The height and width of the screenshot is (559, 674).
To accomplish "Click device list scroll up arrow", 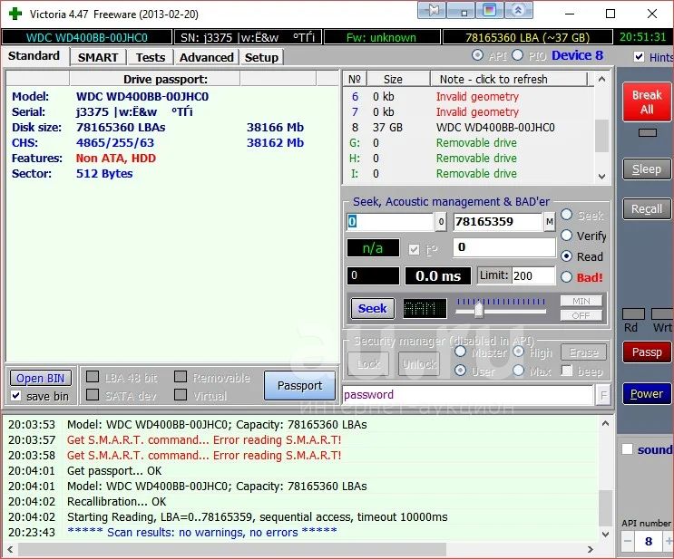I will point(601,80).
